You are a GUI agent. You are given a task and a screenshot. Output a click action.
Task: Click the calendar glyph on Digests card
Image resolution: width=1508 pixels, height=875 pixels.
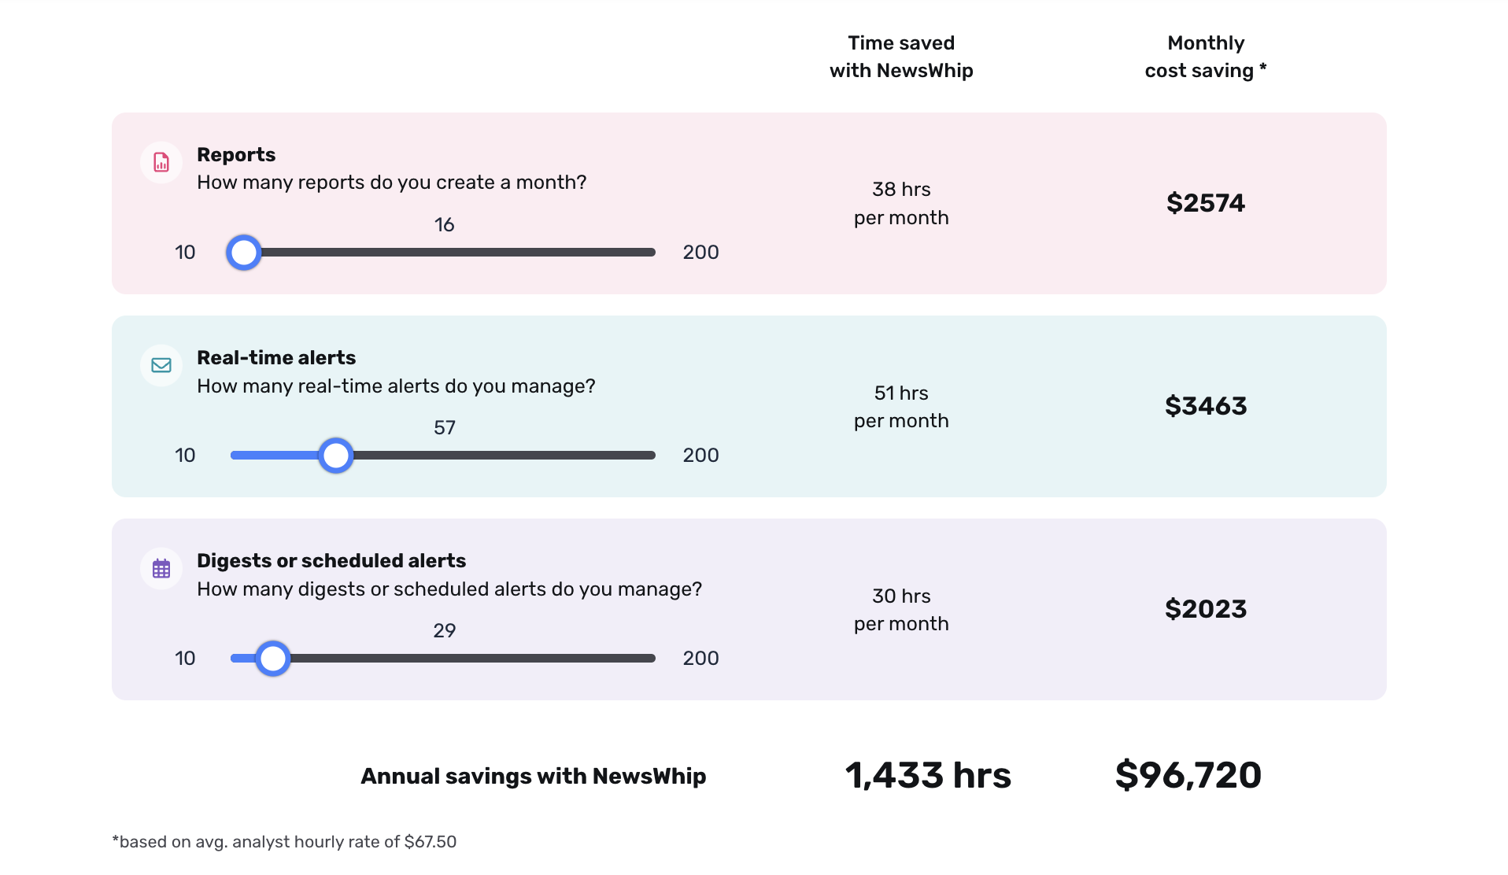tap(161, 568)
